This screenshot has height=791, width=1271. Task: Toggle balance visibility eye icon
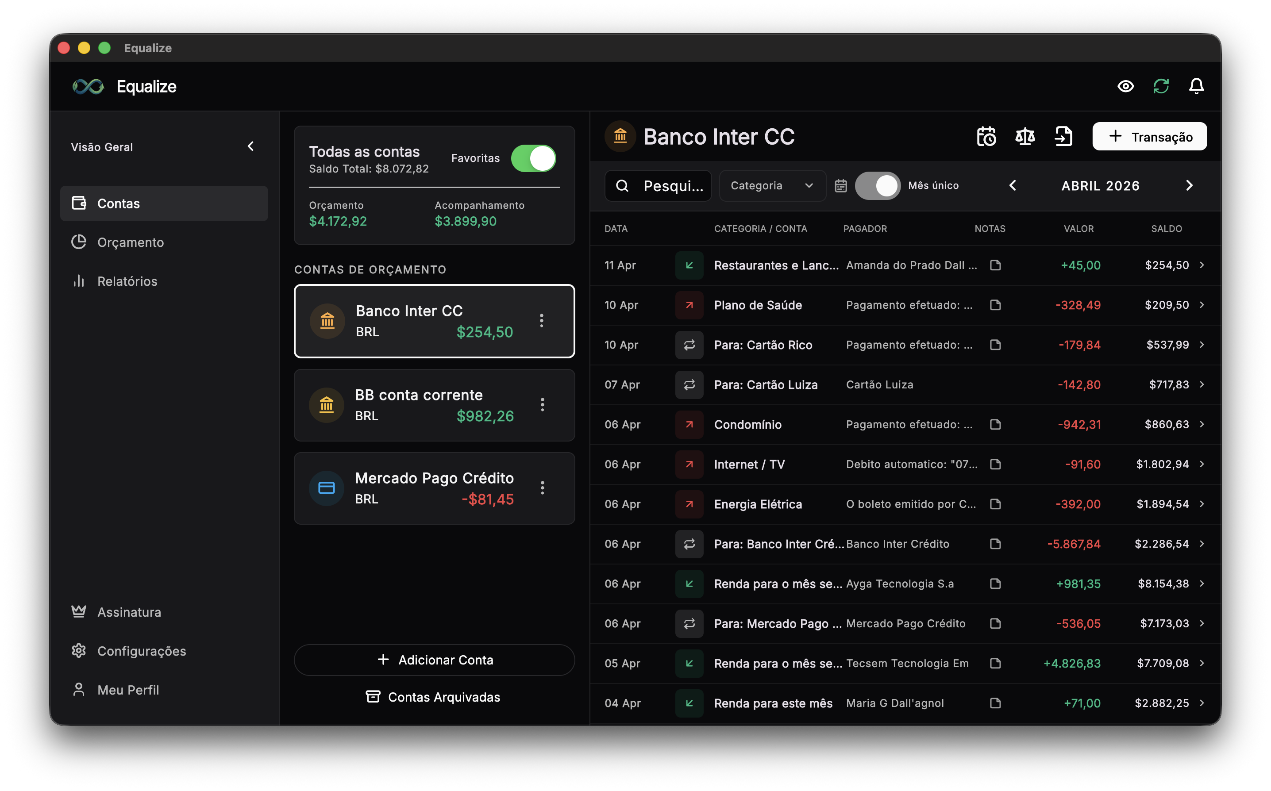tap(1125, 86)
